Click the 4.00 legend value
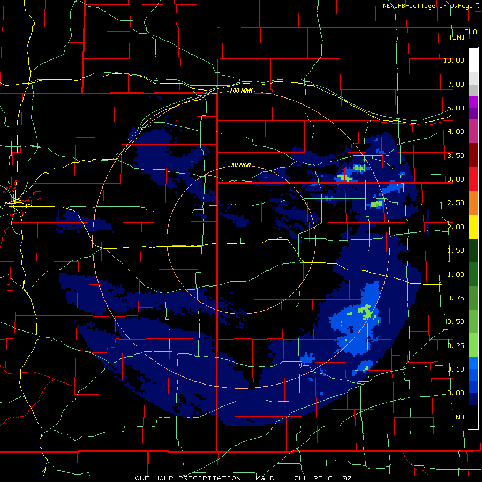This screenshot has height=482, width=482. (456, 132)
